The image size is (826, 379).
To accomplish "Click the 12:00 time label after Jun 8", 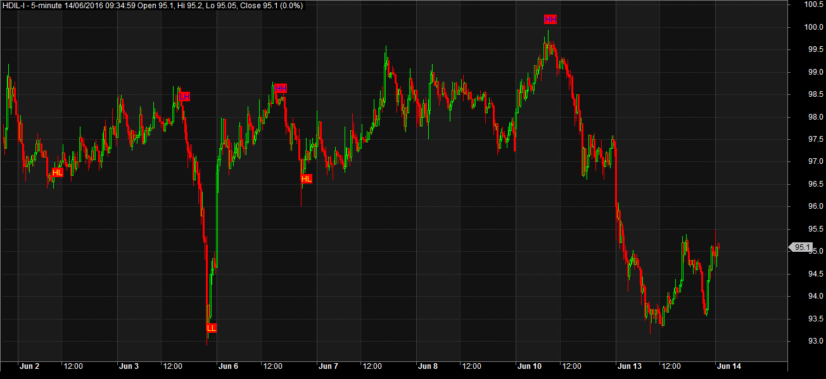I will click(x=471, y=366).
